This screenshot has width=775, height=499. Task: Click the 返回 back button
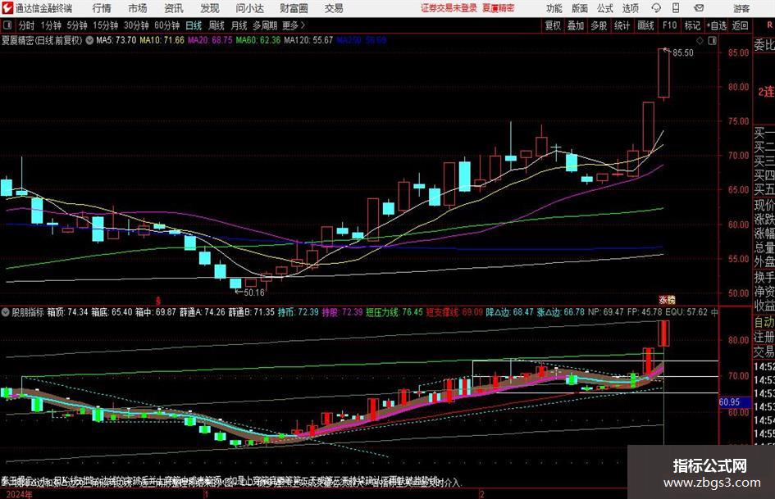point(740,25)
